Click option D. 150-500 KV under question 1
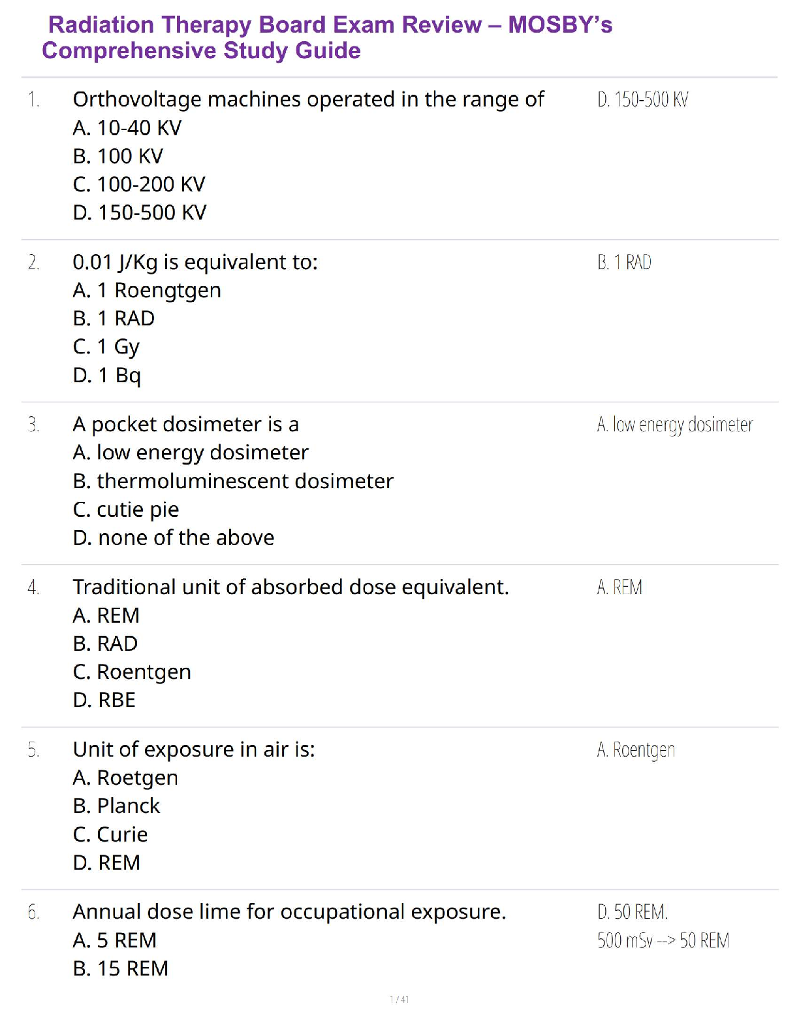 140,212
